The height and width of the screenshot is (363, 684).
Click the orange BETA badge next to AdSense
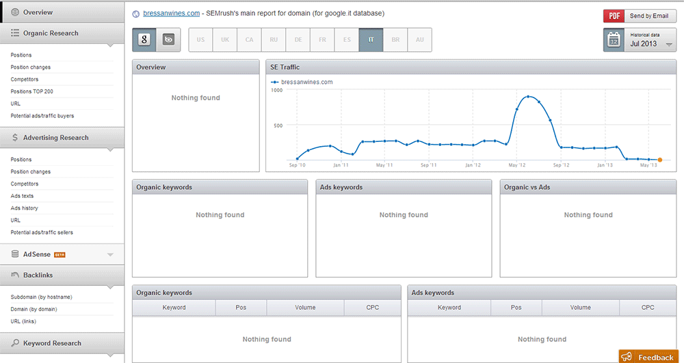click(60, 255)
